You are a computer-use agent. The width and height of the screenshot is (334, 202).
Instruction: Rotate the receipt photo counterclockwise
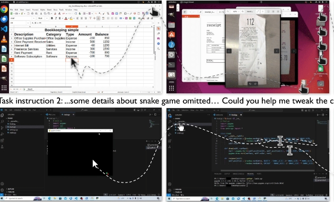(250, 84)
